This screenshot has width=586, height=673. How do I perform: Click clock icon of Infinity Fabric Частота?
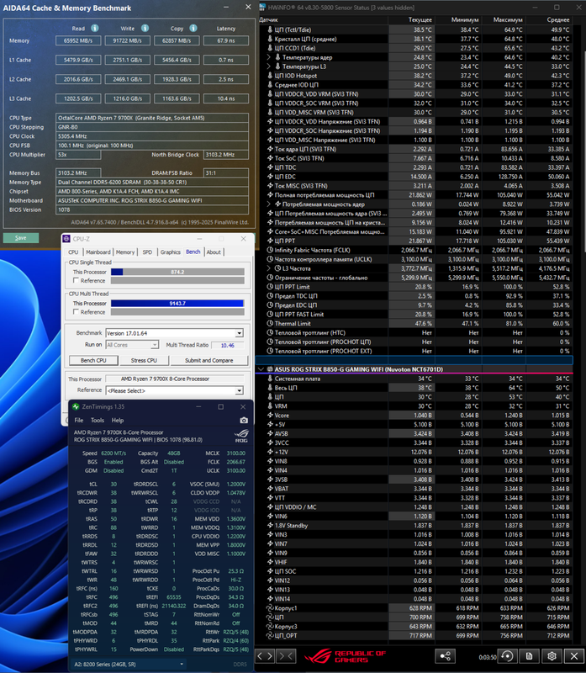pos(270,250)
